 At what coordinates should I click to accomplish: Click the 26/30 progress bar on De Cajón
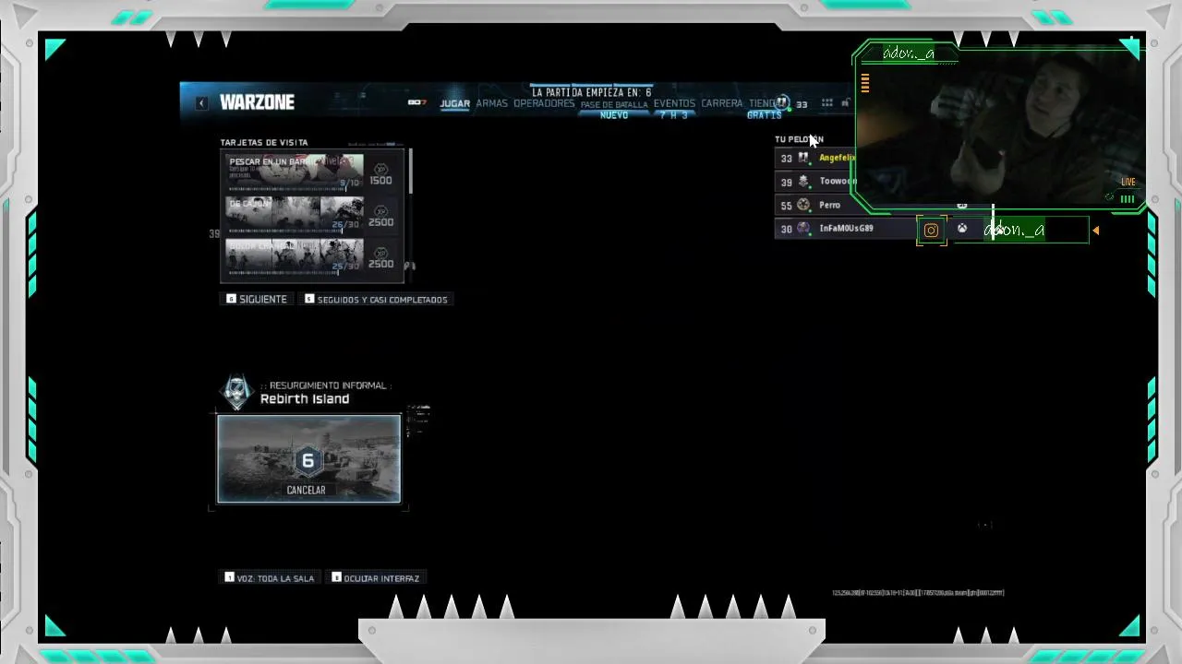pyautogui.click(x=285, y=231)
